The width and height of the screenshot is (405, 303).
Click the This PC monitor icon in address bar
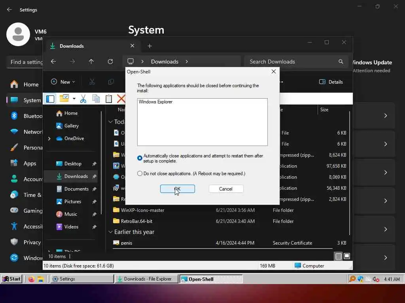pos(131,61)
